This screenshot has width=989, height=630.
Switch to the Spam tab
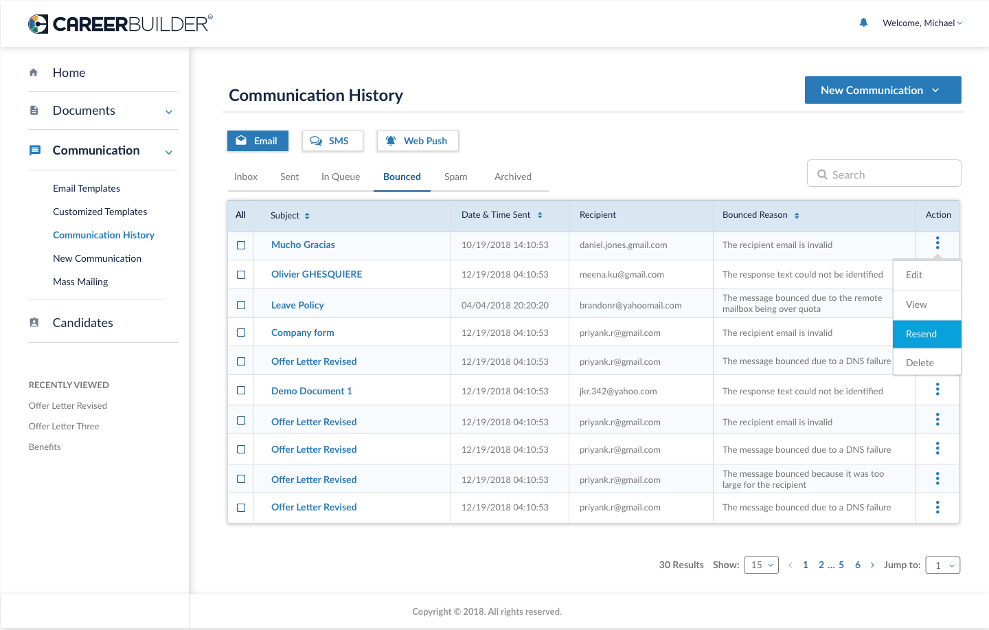point(455,177)
